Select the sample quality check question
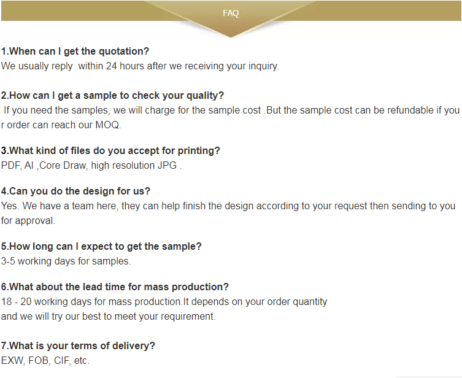The width and height of the screenshot is (462, 378). point(112,96)
